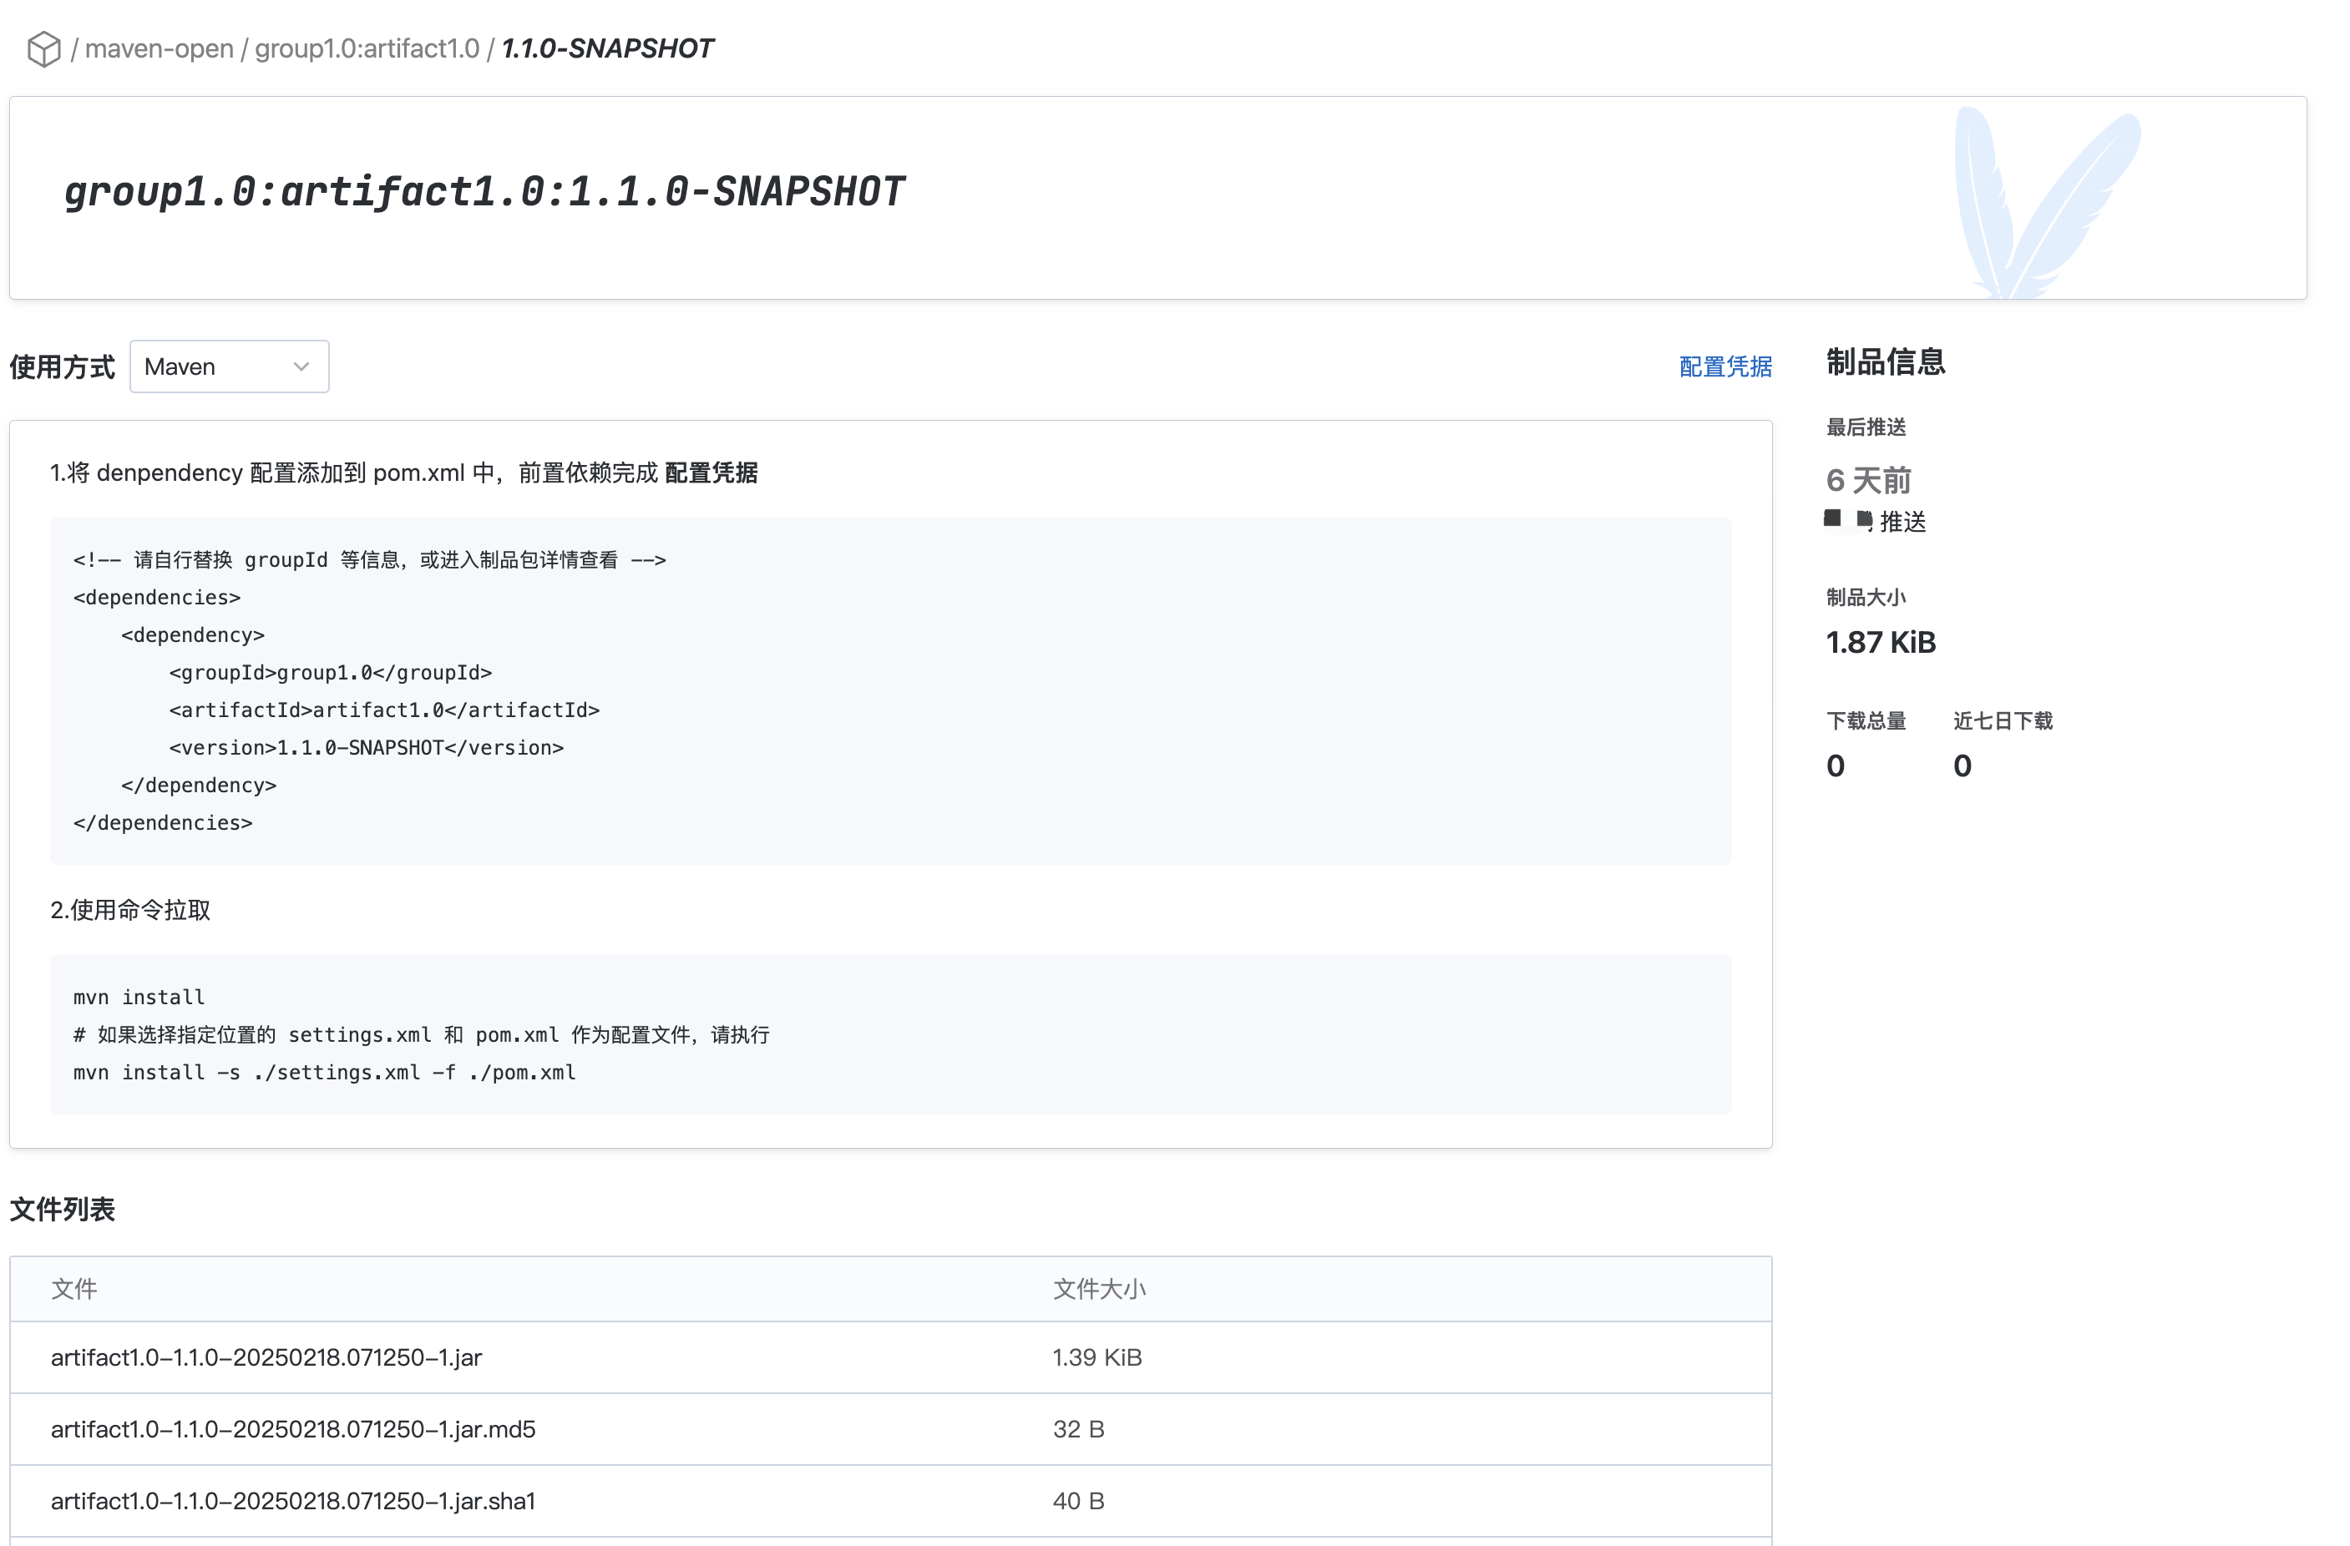Select the .jar.sha1 file row
2350x1546 pixels.
(x=293, y=1501)
